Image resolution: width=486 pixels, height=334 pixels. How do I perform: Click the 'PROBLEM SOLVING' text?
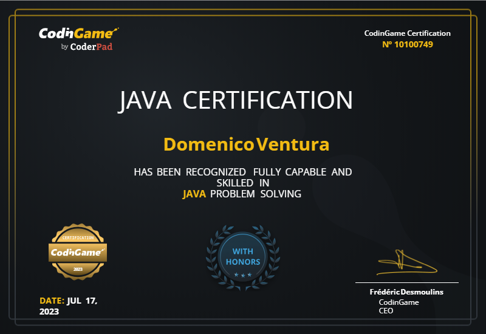click(x=255, y=194)
